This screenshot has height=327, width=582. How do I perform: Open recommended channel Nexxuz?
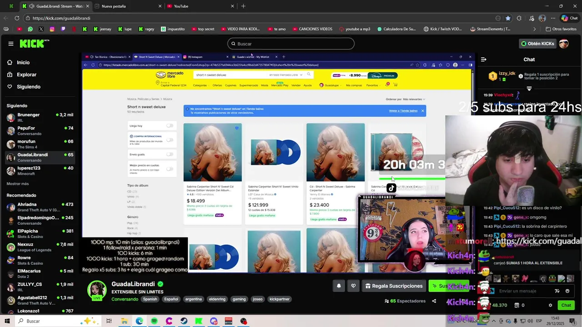[x=40, y=247]
